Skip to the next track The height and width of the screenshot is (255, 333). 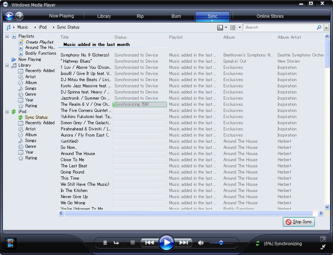pyautogui.click(x=183, y=242)
